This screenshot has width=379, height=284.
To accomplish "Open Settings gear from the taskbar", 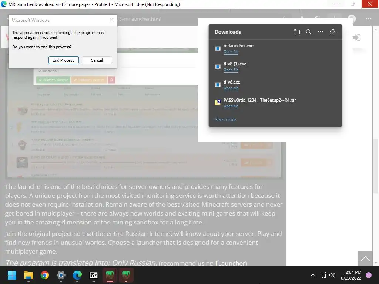I will [61, 275].
